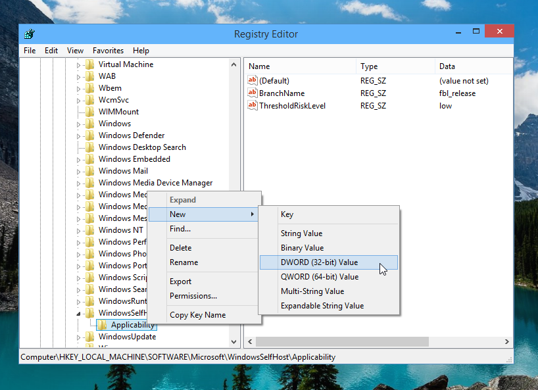Click the registry path in status bar

[178, 357]
